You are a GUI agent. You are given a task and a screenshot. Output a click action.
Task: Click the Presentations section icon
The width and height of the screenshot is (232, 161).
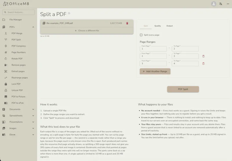coord(4,122)
